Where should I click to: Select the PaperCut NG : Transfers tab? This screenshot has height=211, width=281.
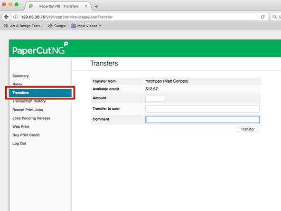[59, 6]
